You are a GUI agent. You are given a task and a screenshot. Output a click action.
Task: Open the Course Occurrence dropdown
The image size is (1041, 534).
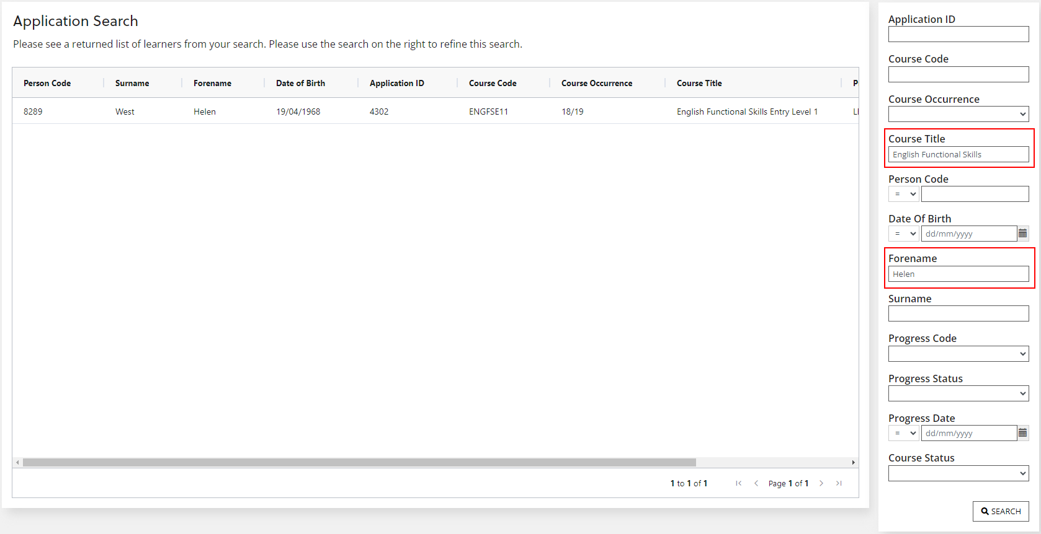click(x=958, y=114)
